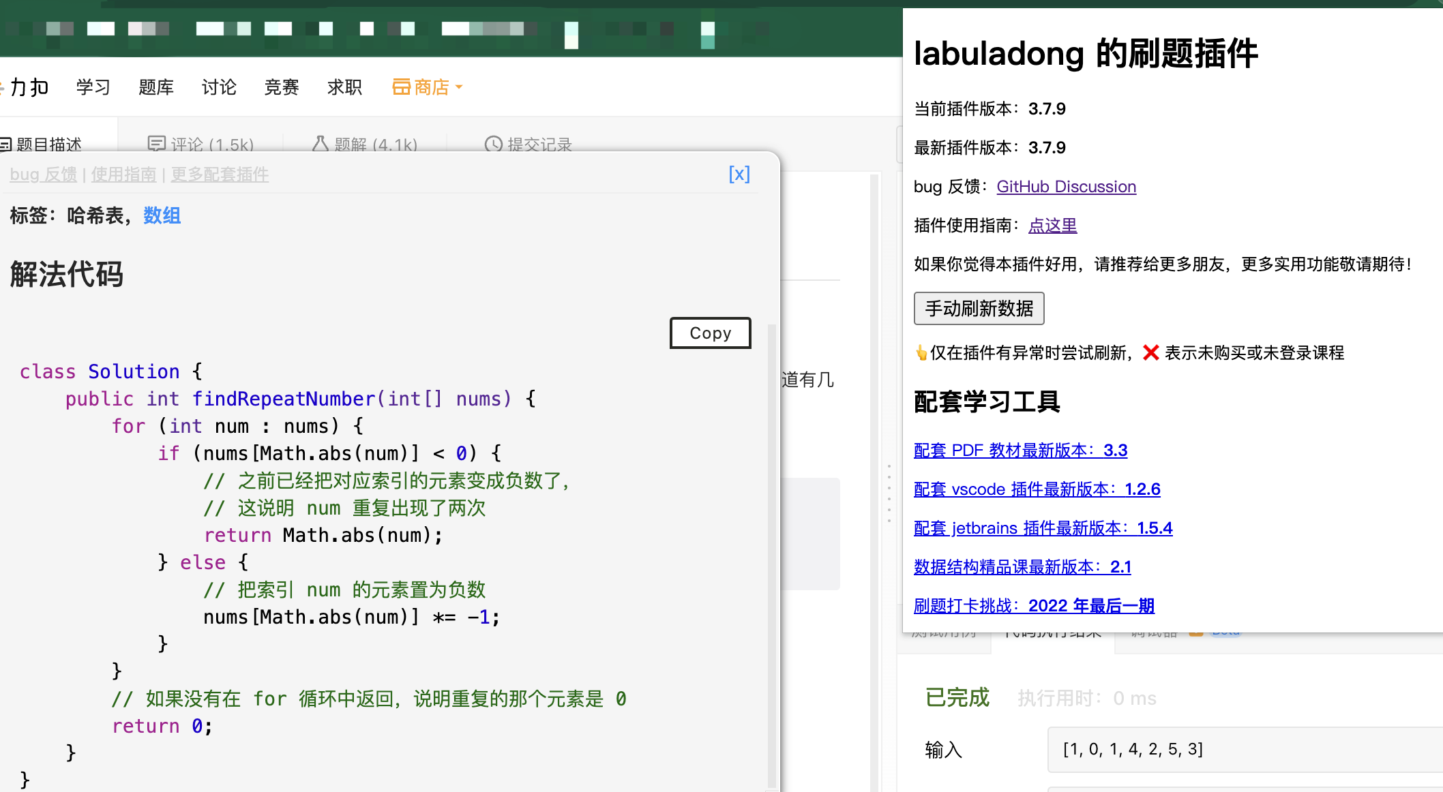Open the 求职 jobs menu item
Viewport: 1443px width, 792px height.
click(x=344, y=87)
